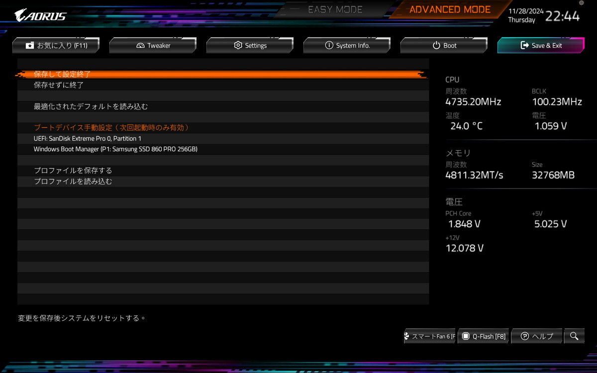Click the PCH Core value 1.848 V

tap(464, 224)
